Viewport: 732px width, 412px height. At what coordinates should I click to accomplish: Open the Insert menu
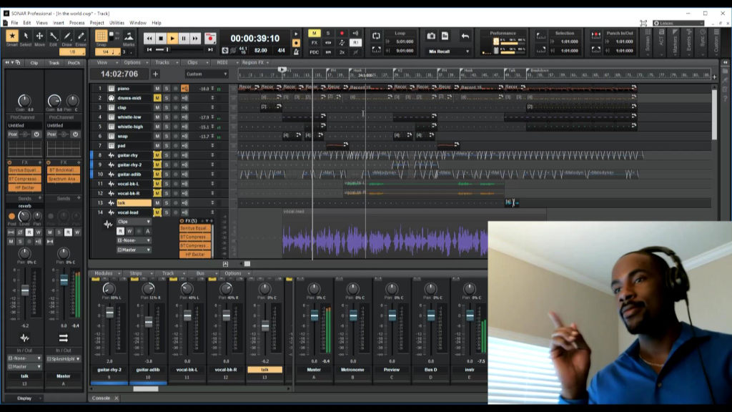(x=59, y=23)
